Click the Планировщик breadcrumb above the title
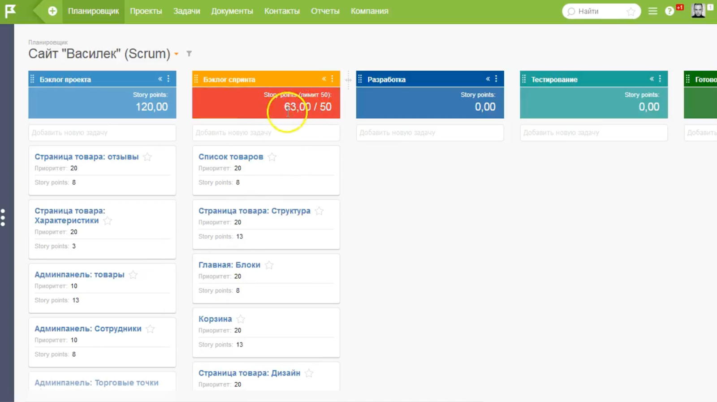Screen dimensions: 717x402 (48, 43)
